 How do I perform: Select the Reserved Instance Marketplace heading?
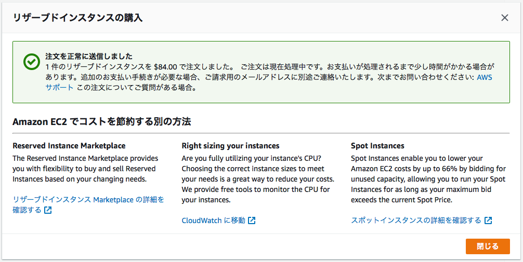point(69,145)
